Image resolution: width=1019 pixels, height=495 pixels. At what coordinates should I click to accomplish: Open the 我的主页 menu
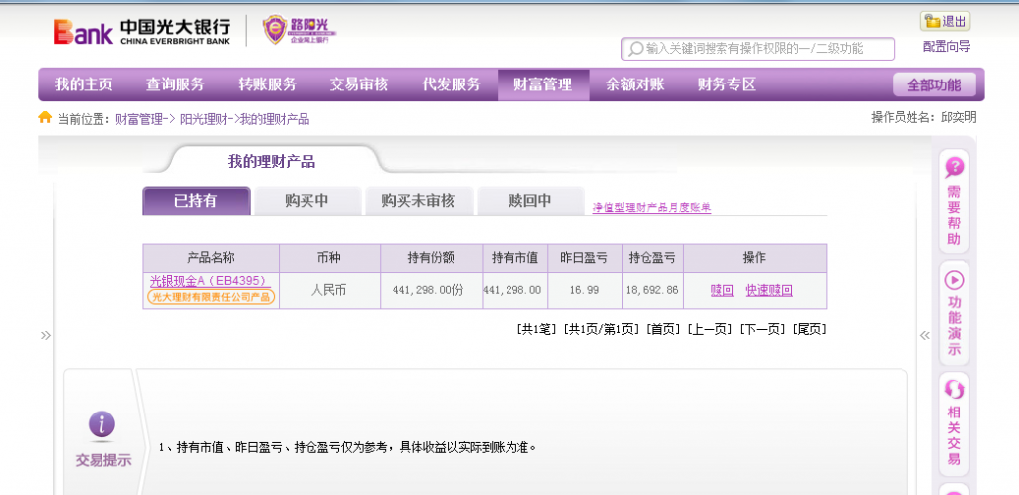[x=84, y=84]
